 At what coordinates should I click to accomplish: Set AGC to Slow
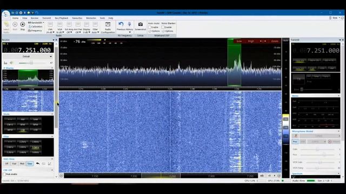tap(30, 164)
